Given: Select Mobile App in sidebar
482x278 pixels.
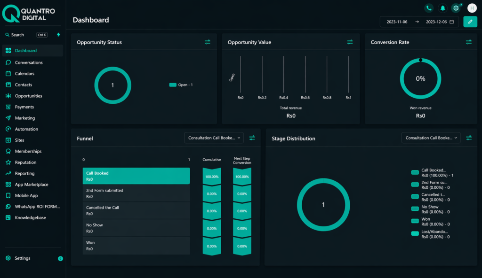Looking at the screenshot, I should click(32, 195).
